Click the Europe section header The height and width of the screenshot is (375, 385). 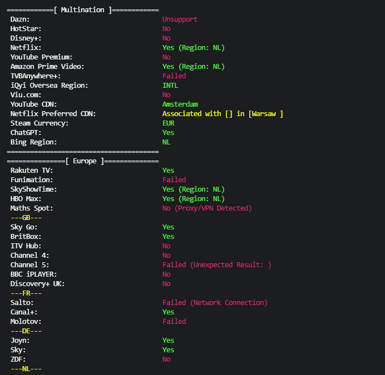click(83, 161)
